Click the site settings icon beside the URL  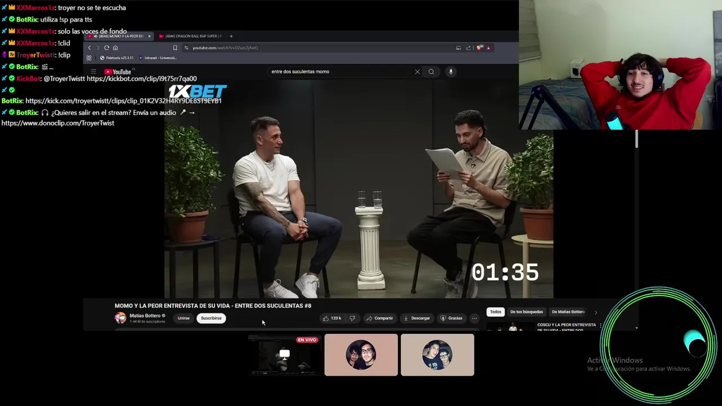pyautogui.click(x=186, y=48)
